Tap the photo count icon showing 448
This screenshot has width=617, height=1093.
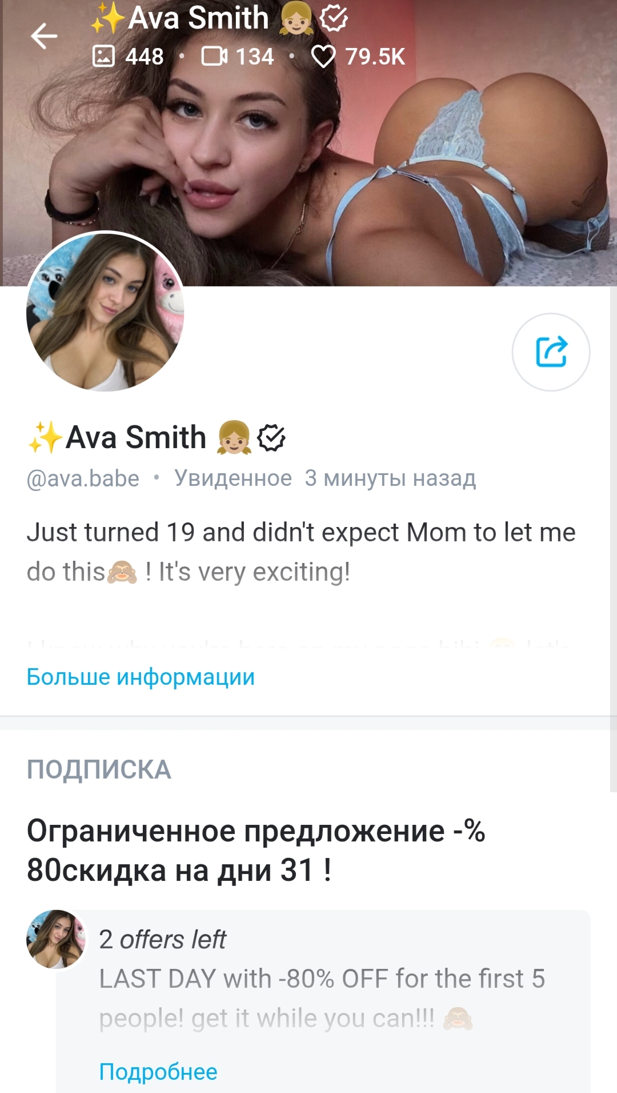coord(103,56)
